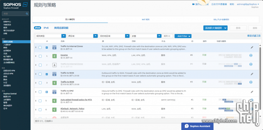Collapse the Traffic to Internal Zones group

[x=47, y=47]
